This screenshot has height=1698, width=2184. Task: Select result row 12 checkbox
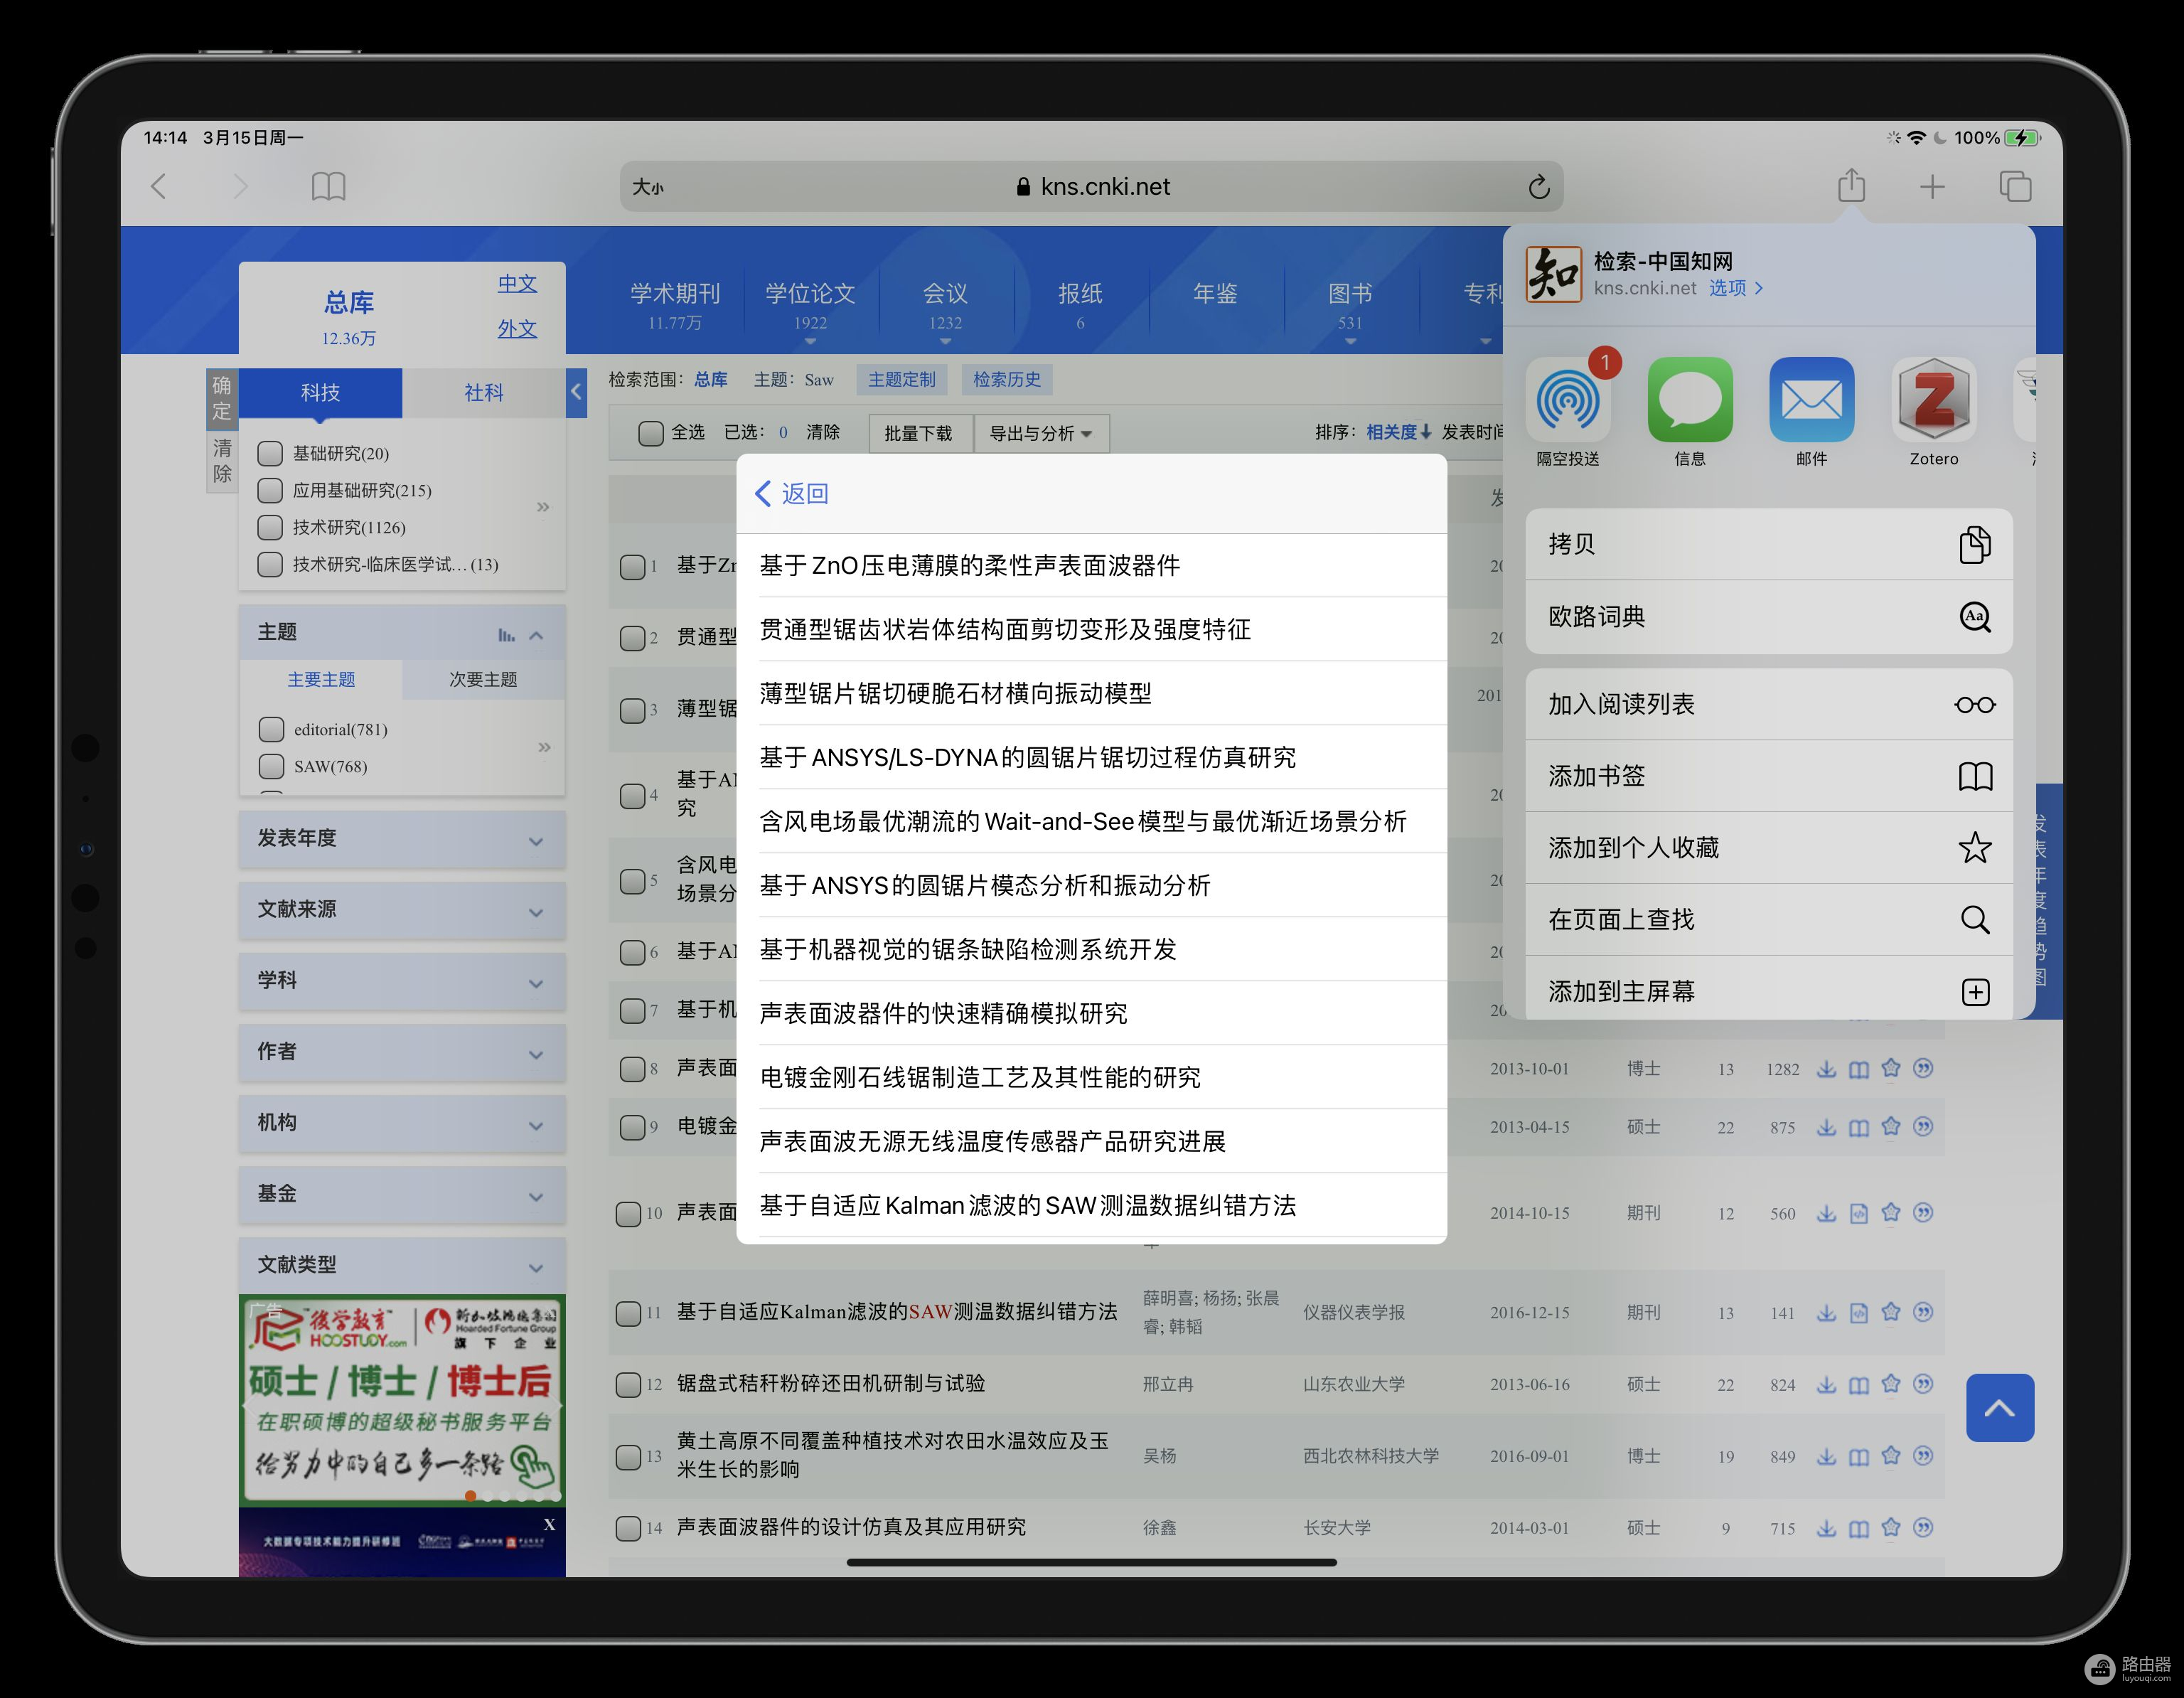click(x=628, y=1385)
